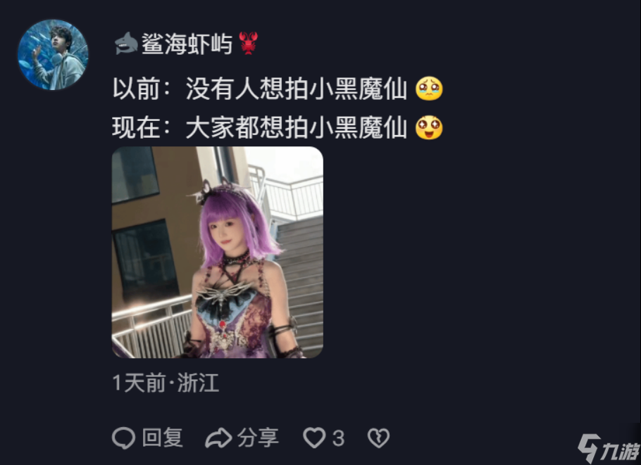Click the 回复 reply label

162,438
